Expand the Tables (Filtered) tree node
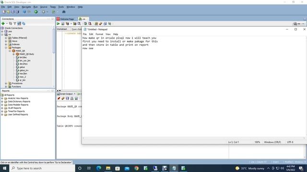307x172 pixels. tap(6, 38)
